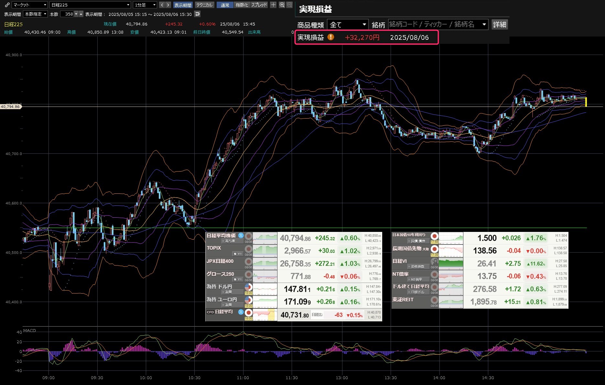Decrease bar count with down stepper
Viewport: 605px width, 385px height.
[x=76, y=14]
